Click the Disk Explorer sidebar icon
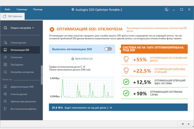 click(5, 64)
